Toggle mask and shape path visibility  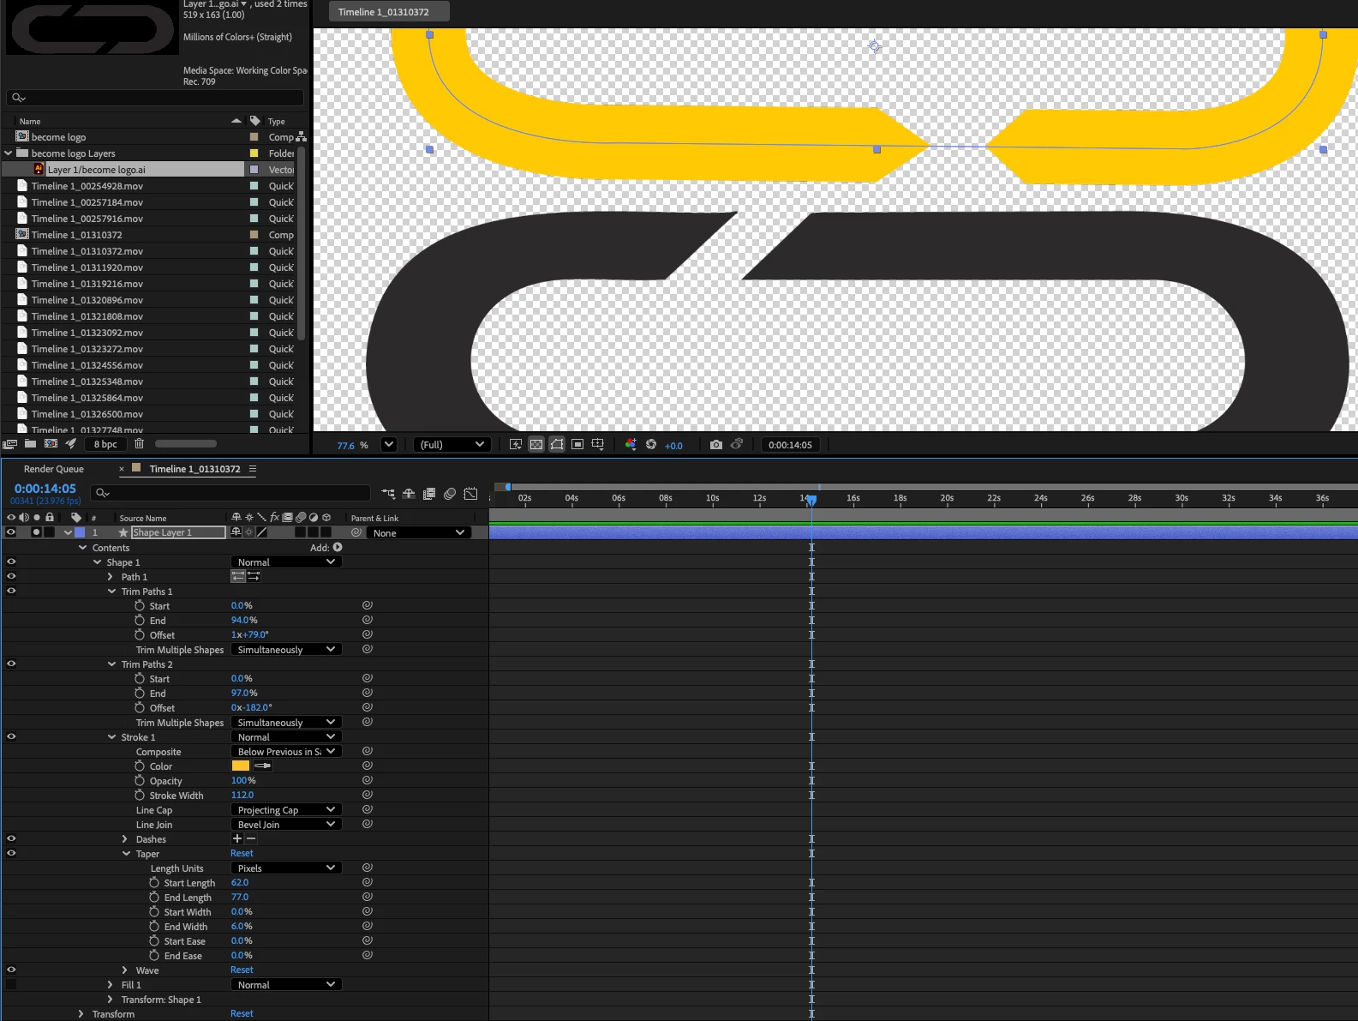click(x=557, y=445)
